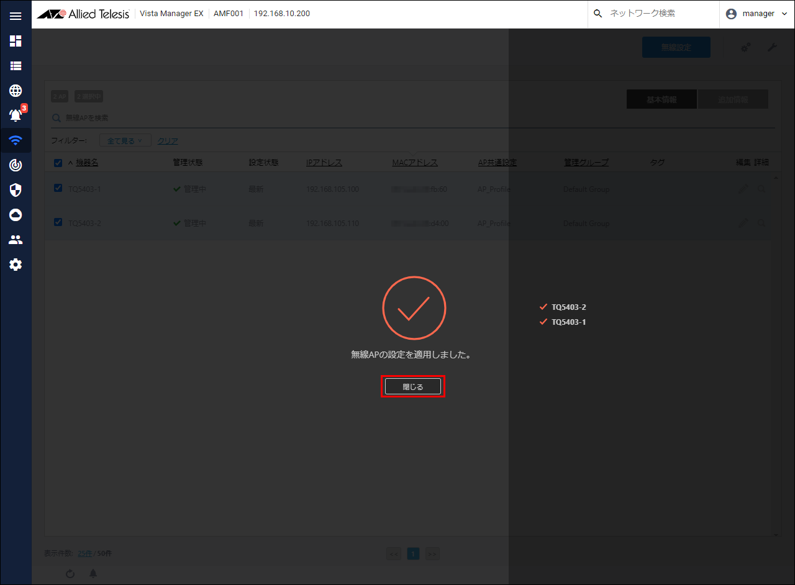Open the asset list icon in the sidebar
795x585 pixels.
16,66
